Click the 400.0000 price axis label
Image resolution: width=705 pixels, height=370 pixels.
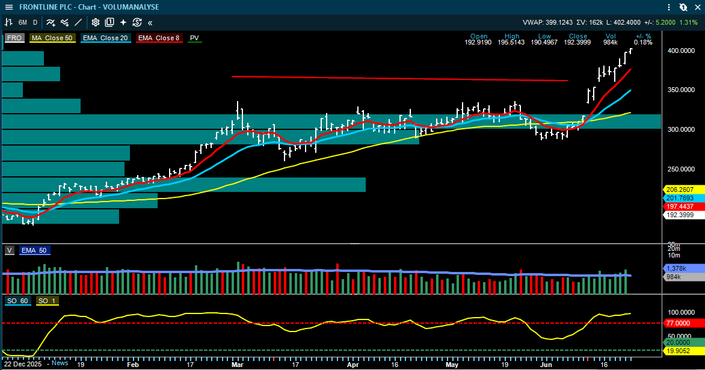tap(681, 51)
